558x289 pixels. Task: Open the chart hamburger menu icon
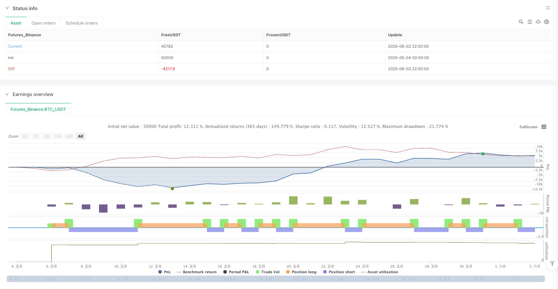point(544,127)
